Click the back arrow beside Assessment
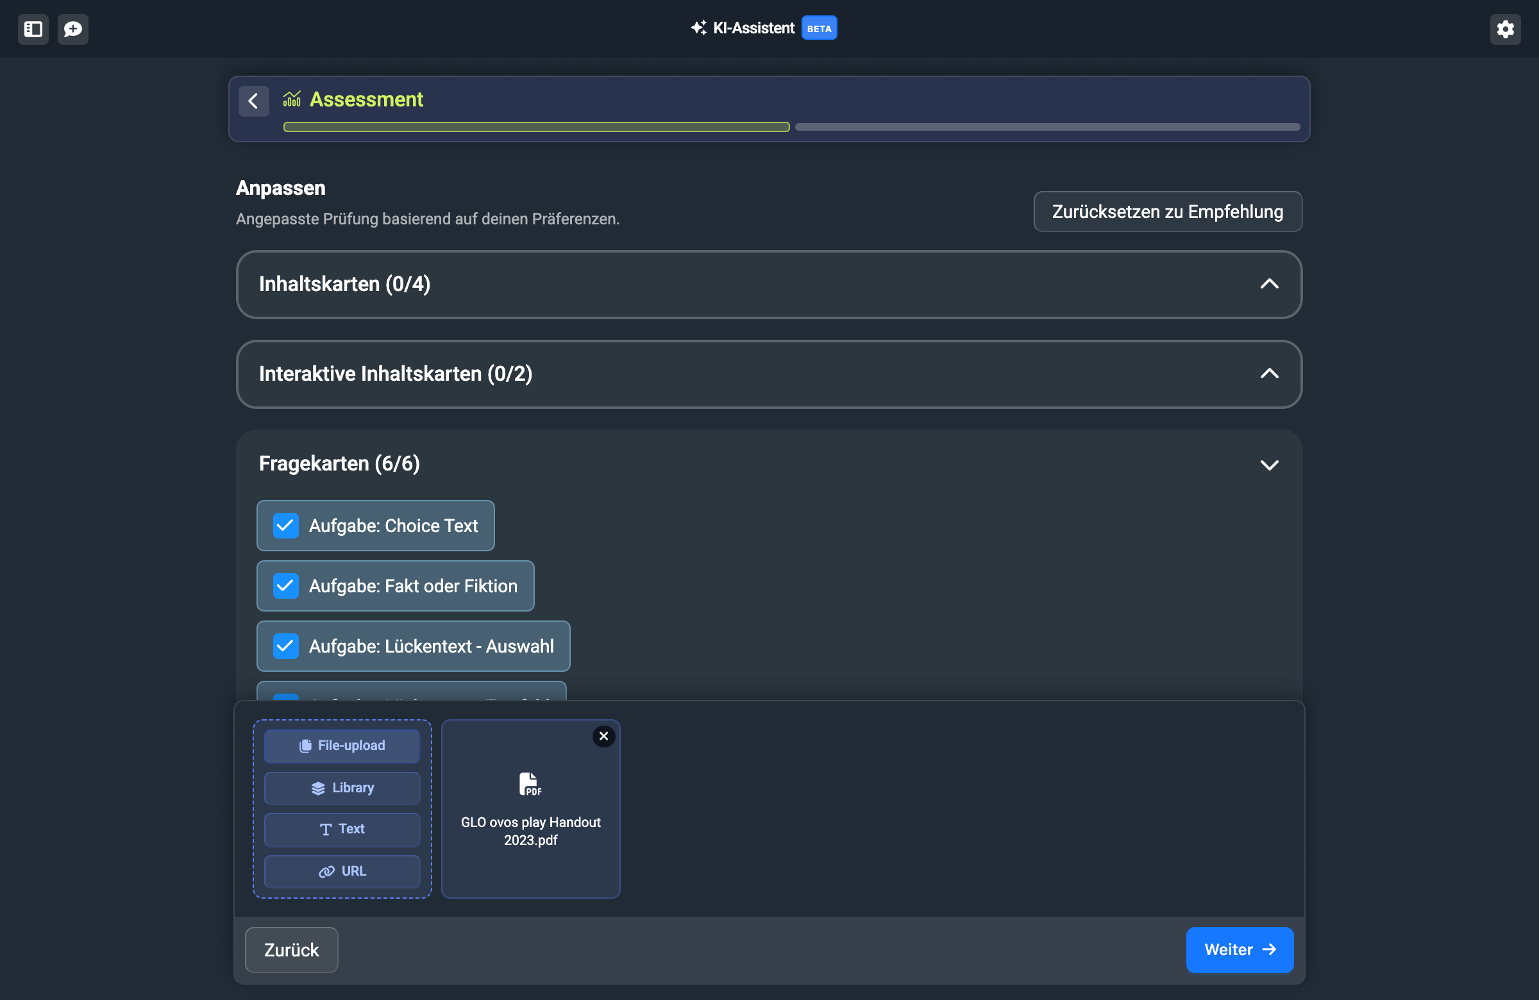 253,101
